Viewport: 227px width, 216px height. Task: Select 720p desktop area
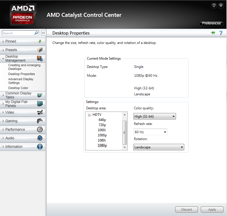tap(102, 125)
